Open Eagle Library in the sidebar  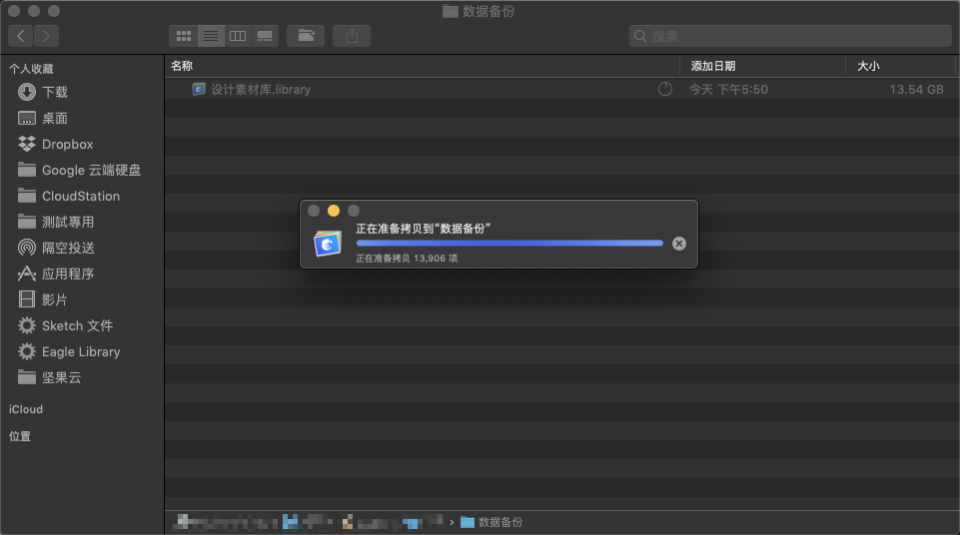coord(81,351)
